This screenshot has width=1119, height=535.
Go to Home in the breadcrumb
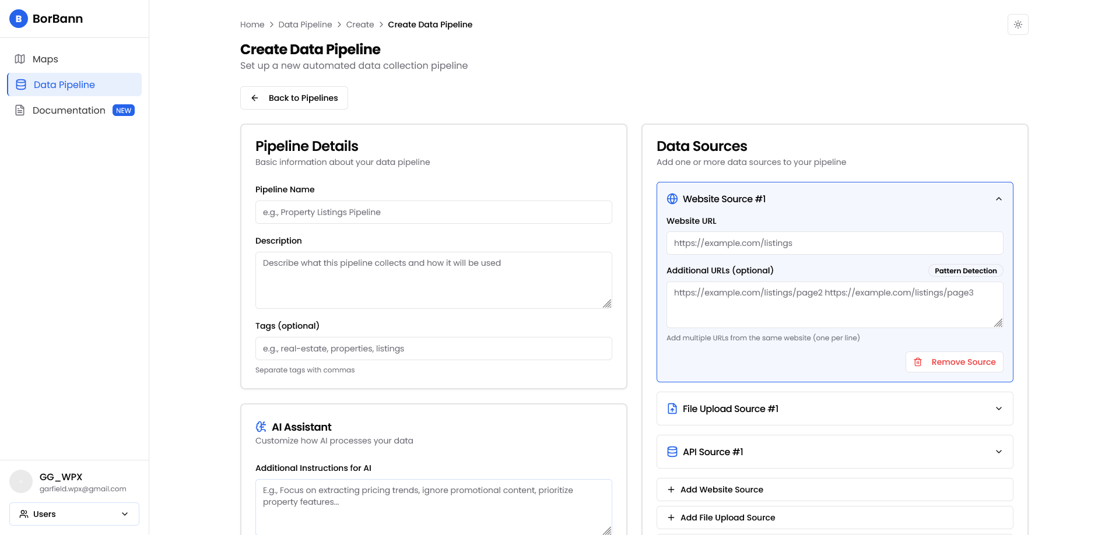[252, 24]
